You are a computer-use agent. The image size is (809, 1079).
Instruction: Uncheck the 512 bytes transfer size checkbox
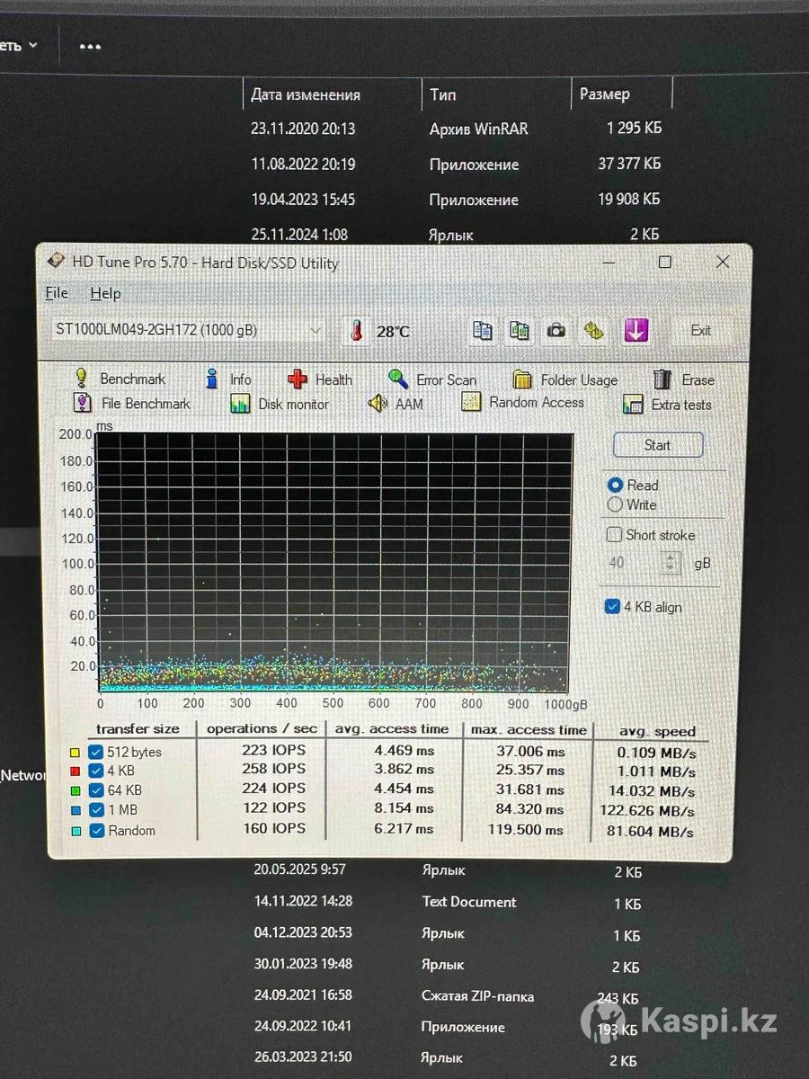(x=96, y=752)
